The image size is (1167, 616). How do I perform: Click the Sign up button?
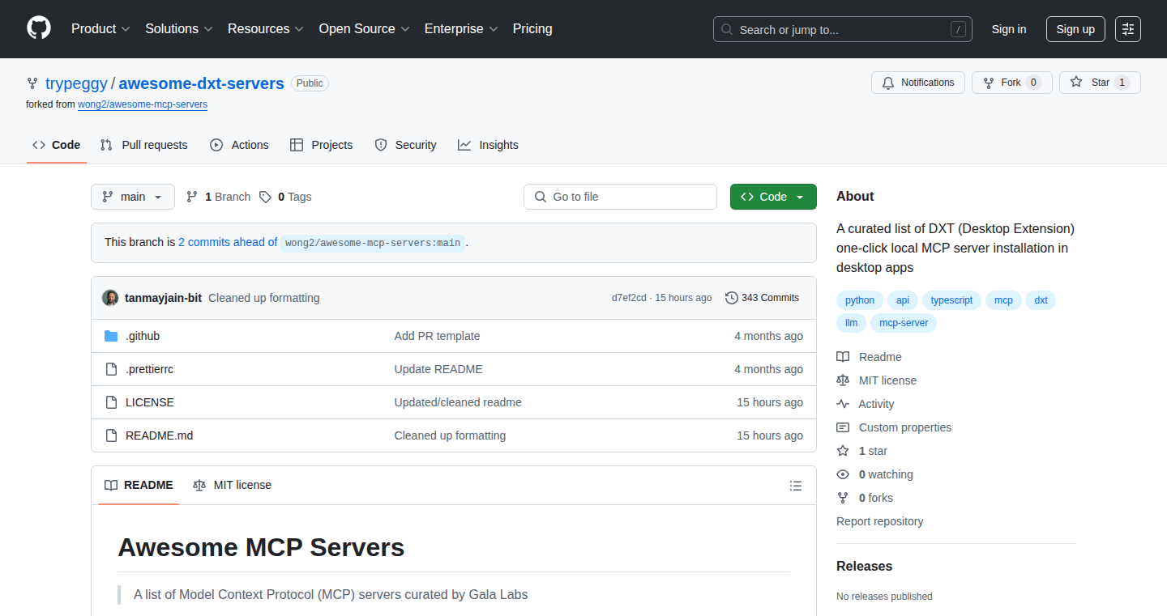point(1075,29)
